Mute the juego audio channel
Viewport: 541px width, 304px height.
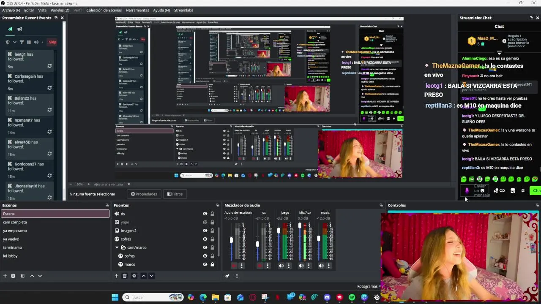(x=281, y=266)
